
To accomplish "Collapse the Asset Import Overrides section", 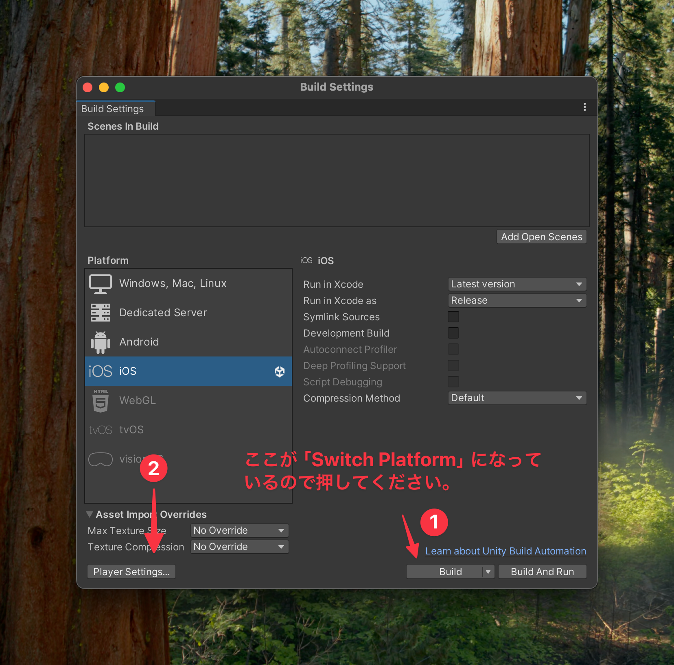I will click(90, 514).
